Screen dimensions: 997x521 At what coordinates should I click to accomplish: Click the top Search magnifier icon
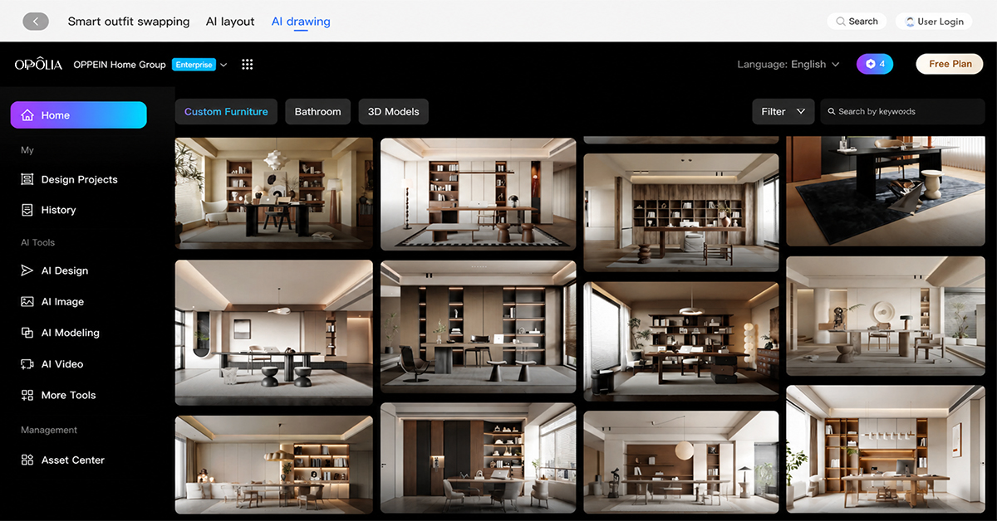tap(841, 22)
